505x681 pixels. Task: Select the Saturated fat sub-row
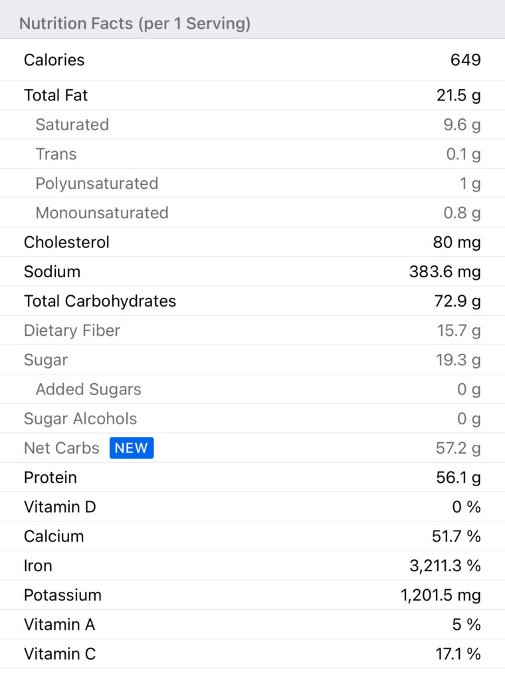coord(72,124)
